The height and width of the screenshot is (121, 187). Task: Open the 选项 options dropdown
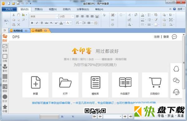tap(181, 9)
